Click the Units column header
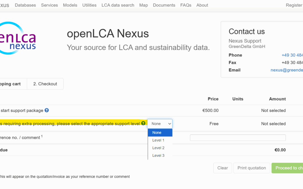The width and height of the screenshot is (303, 189). tap(238, 99)
